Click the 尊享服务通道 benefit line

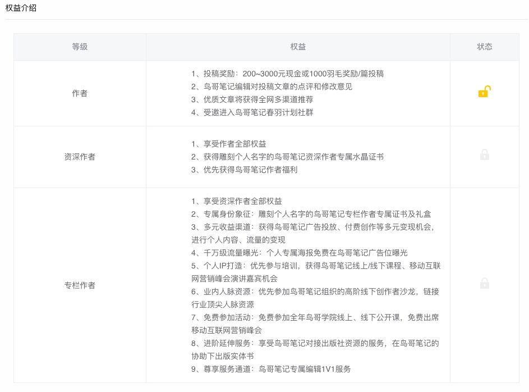(x=271, y=369)
